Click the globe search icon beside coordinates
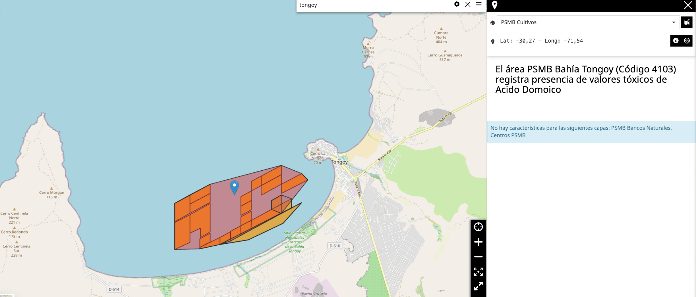The image size is (696, 297). coord(687,41)
